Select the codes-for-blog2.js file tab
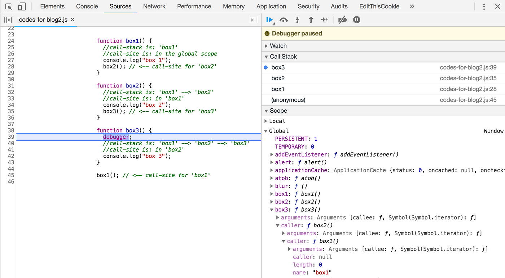505x278 pixels. [43, 20]
